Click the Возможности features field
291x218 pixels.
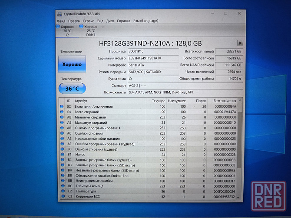click(x=185, y=92)
